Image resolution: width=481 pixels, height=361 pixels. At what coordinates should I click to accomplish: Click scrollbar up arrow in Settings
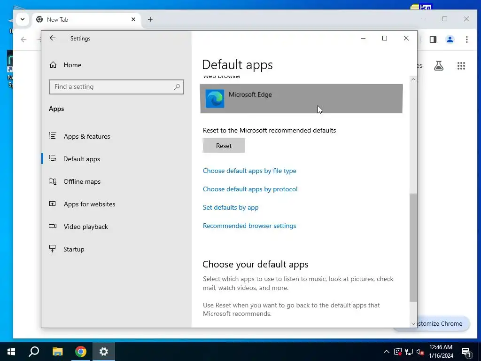pos(413,79)
